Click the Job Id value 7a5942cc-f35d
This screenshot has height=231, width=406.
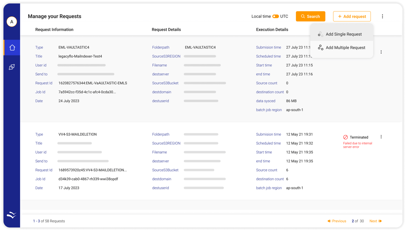[x=87, y=92]
